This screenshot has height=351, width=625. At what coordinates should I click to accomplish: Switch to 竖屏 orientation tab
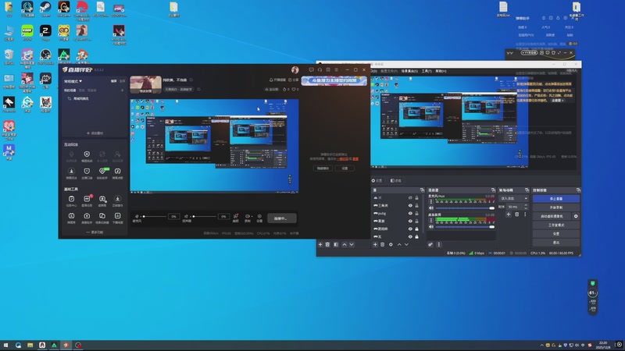point(123,81)
